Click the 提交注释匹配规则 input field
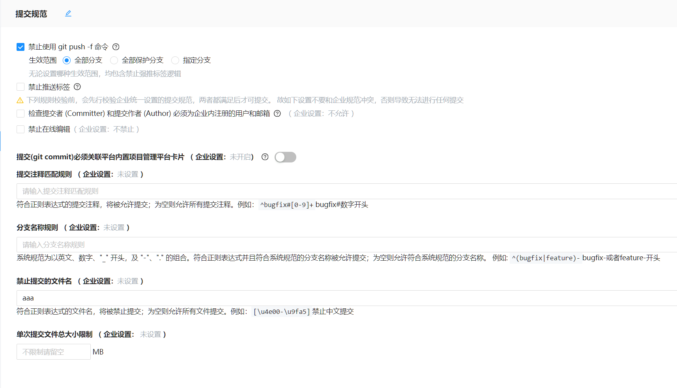The height and width of the screenshot is (388, 677). 346,191
